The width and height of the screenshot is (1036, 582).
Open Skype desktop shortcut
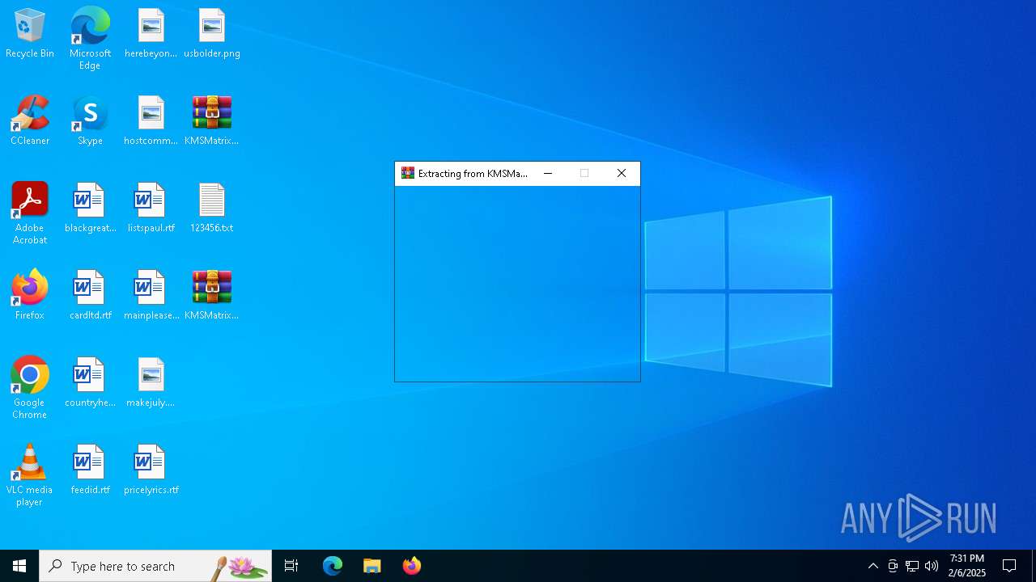90,120
